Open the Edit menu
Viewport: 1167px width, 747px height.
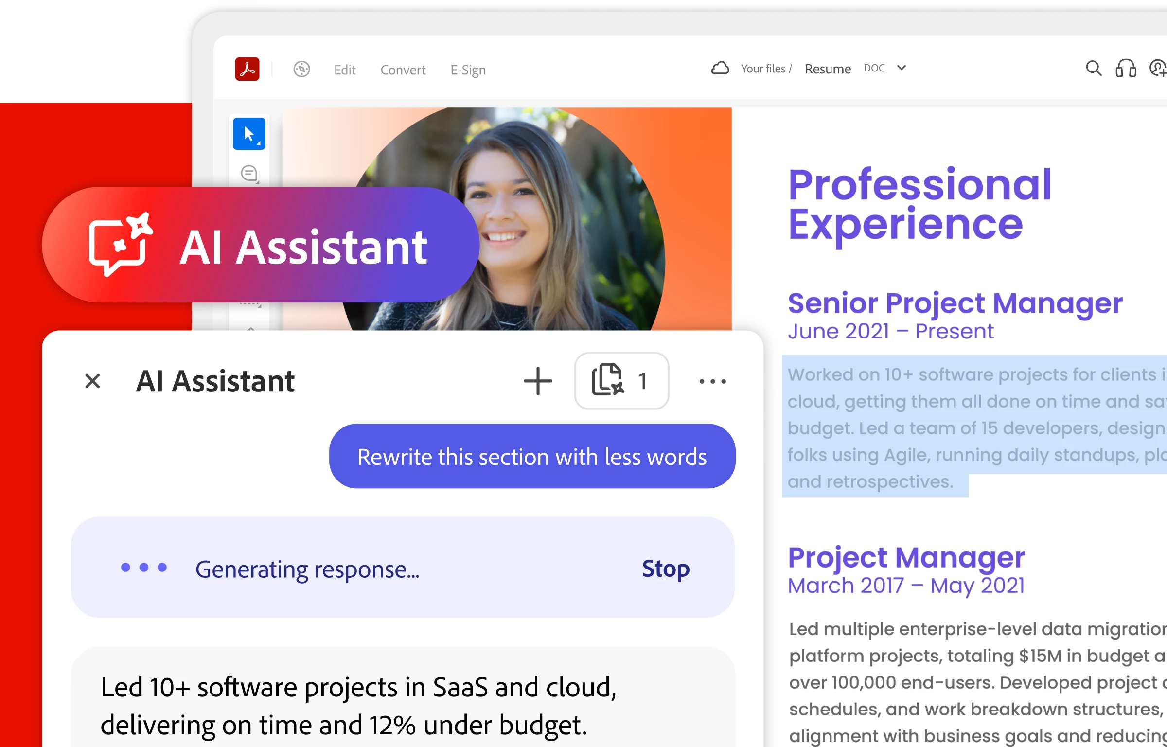(345, 70)
